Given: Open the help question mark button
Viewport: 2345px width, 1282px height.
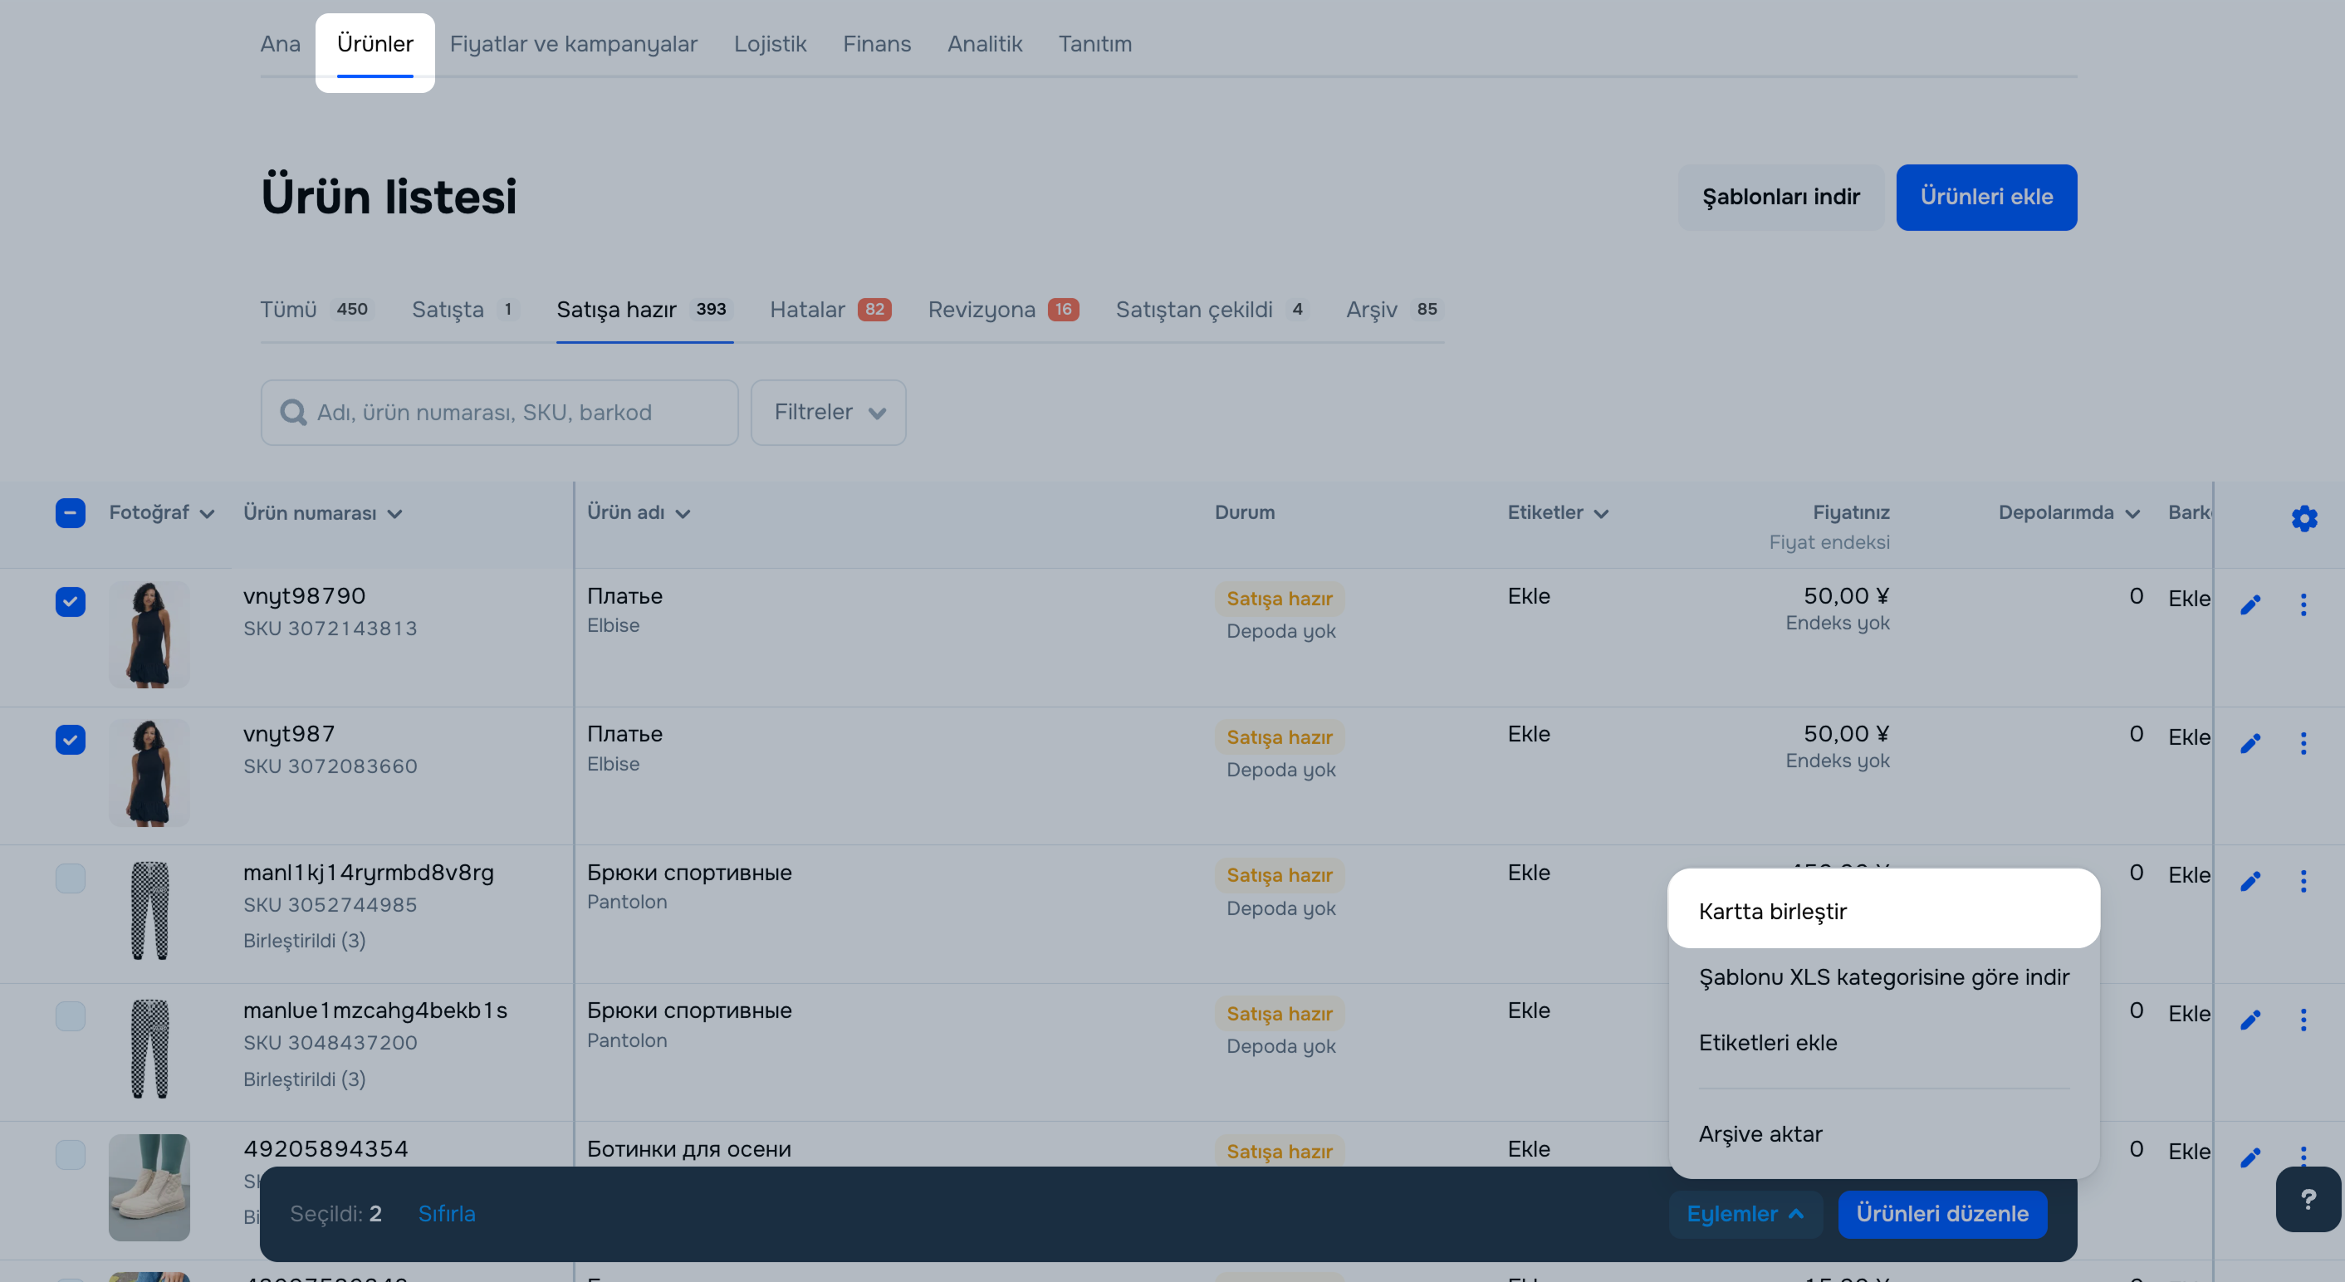Looking at the screenshot, I should tap(2308, 1199).
